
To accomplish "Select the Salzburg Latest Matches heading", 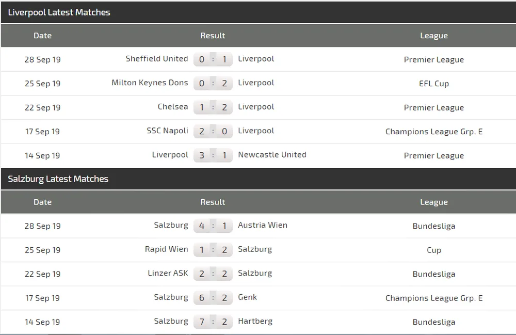I will click(58, 179).
